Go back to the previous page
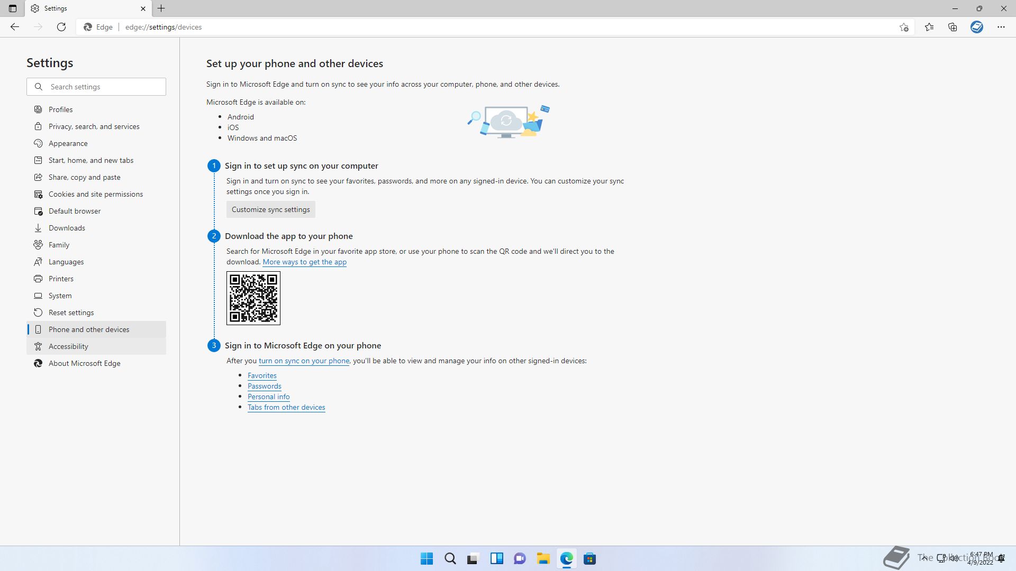Image resolution: width=1016 pixels, height=571 pixels. click(x=15, y=27)
